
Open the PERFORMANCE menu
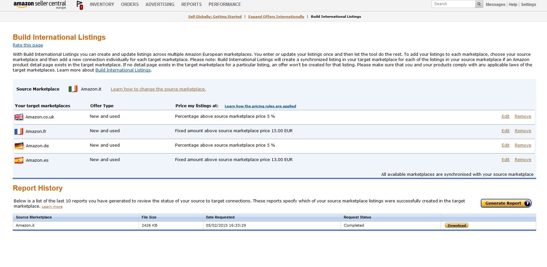pyautogui.click(x=225, y=4)
